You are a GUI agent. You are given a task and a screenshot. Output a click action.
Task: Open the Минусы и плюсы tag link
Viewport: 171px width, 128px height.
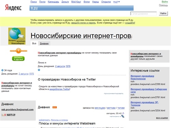(x=60, y=120)
